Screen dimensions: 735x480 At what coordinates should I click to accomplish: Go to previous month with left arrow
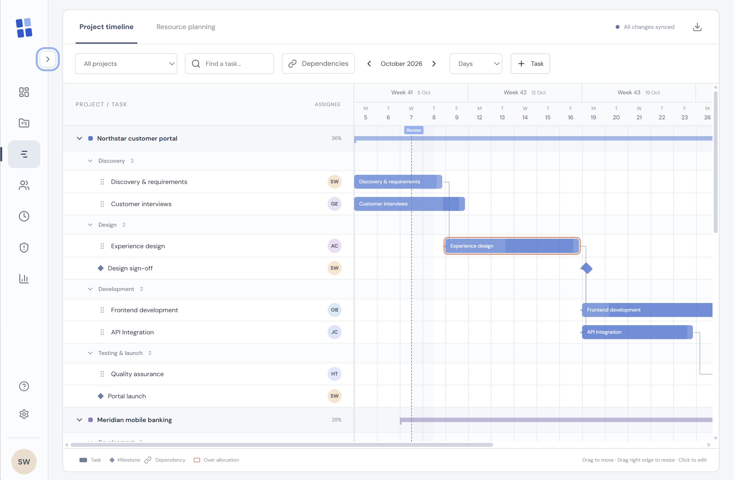coord(369,64)
